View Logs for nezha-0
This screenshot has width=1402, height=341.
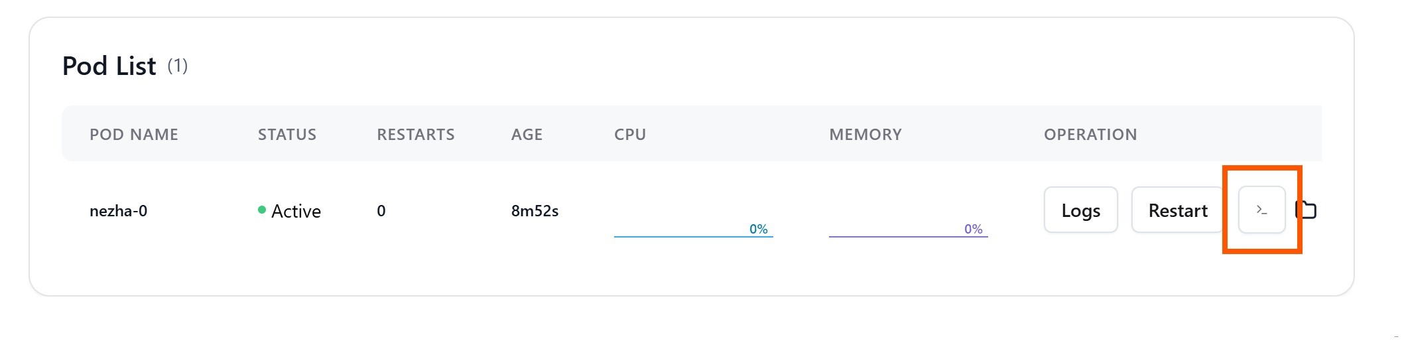coord(1080,210)
